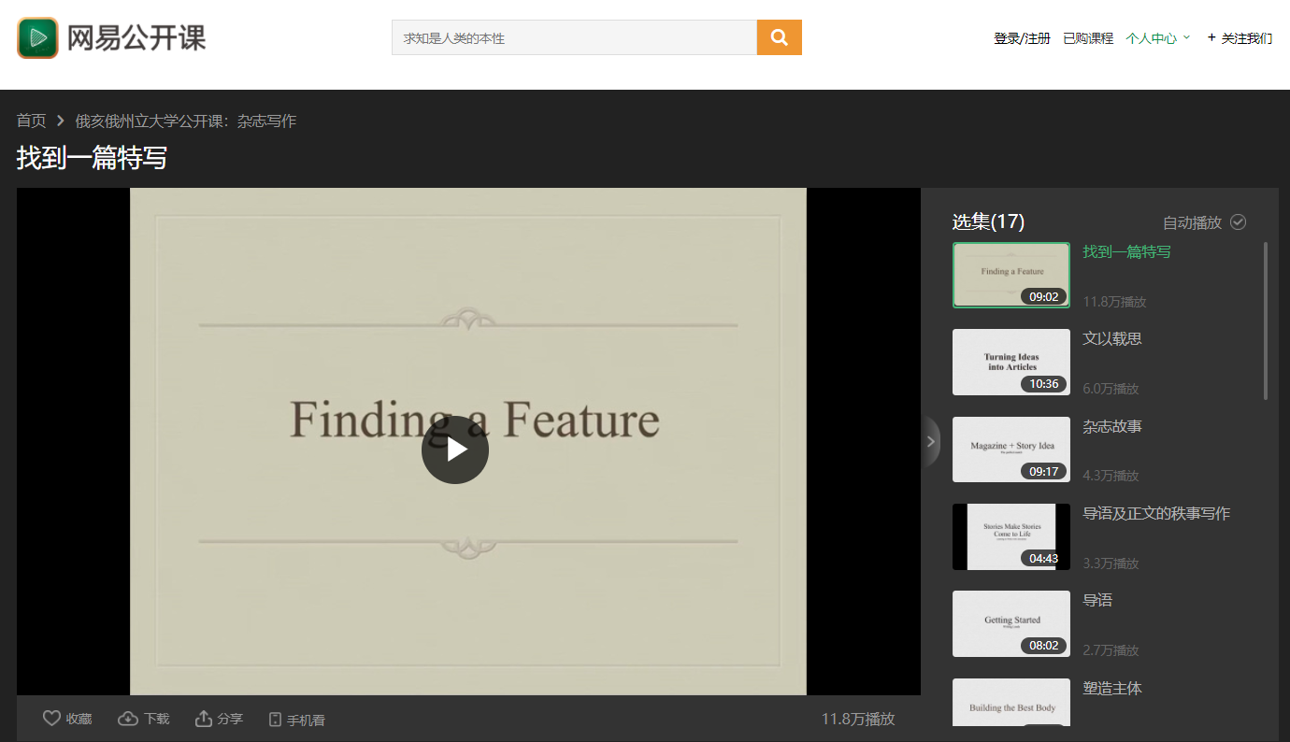Viewport: 1290px width, 742px height.
Task: Click the video slide area Finding a Feature
Action: pyautogui.click(x=468, y=441)
